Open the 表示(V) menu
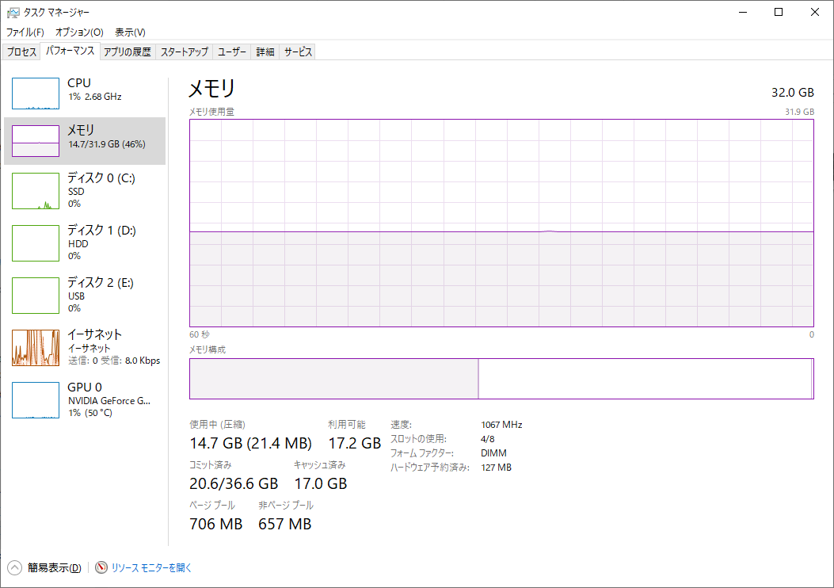This screenshot has height=588, width=834. click(130, 32)
